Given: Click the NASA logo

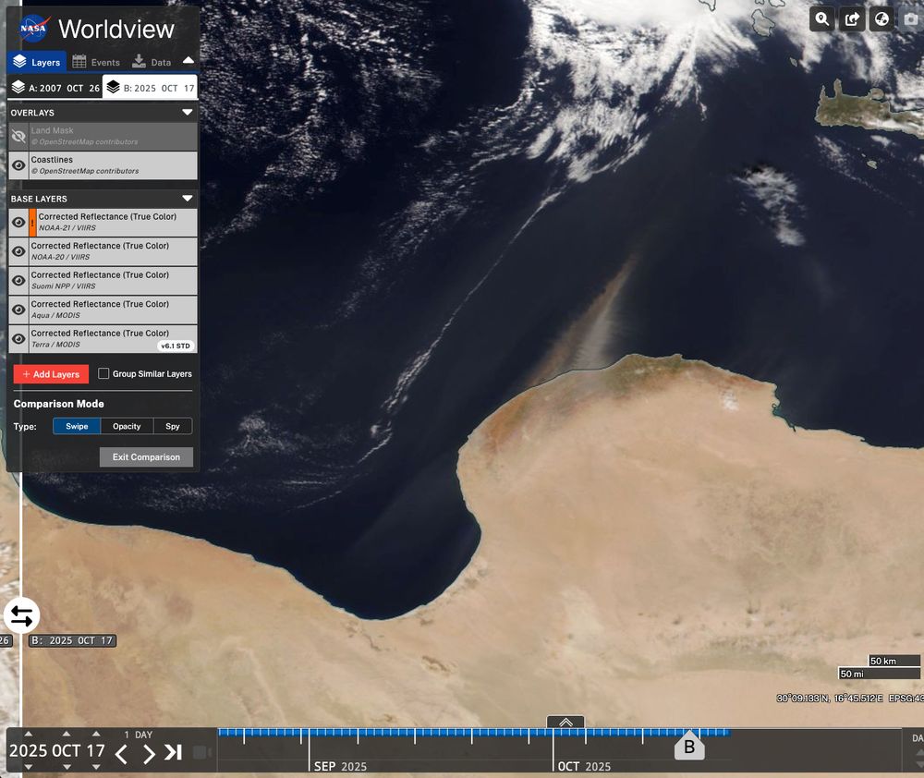Looking at the screenshot, I should (x=34, y=29).
